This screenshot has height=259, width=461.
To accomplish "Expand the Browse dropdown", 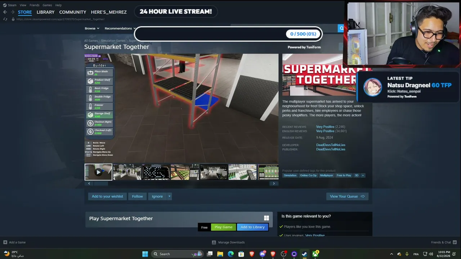I will coord(92,28).
